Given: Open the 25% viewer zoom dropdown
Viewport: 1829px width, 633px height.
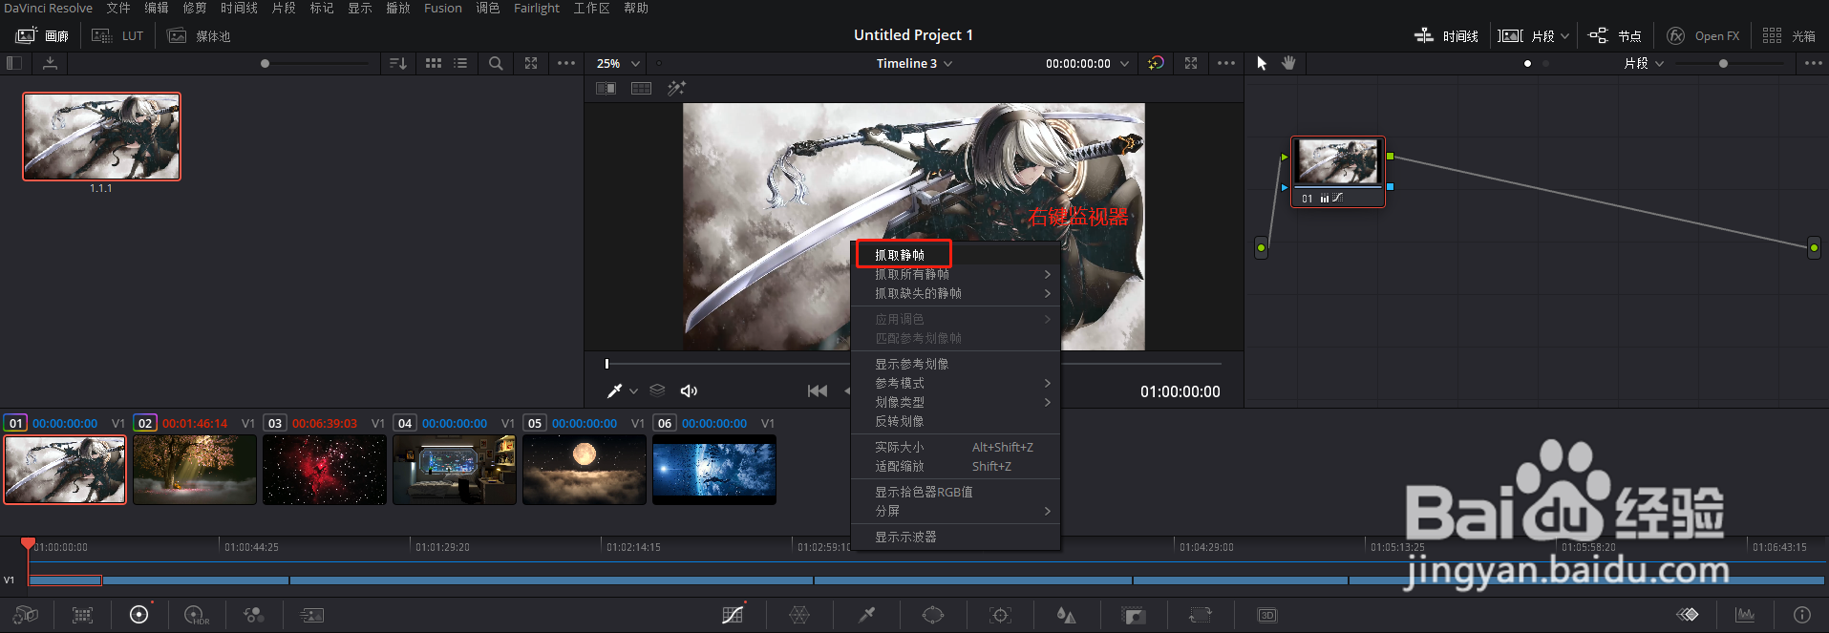Looking at the screenshot, I should [618, 63].
